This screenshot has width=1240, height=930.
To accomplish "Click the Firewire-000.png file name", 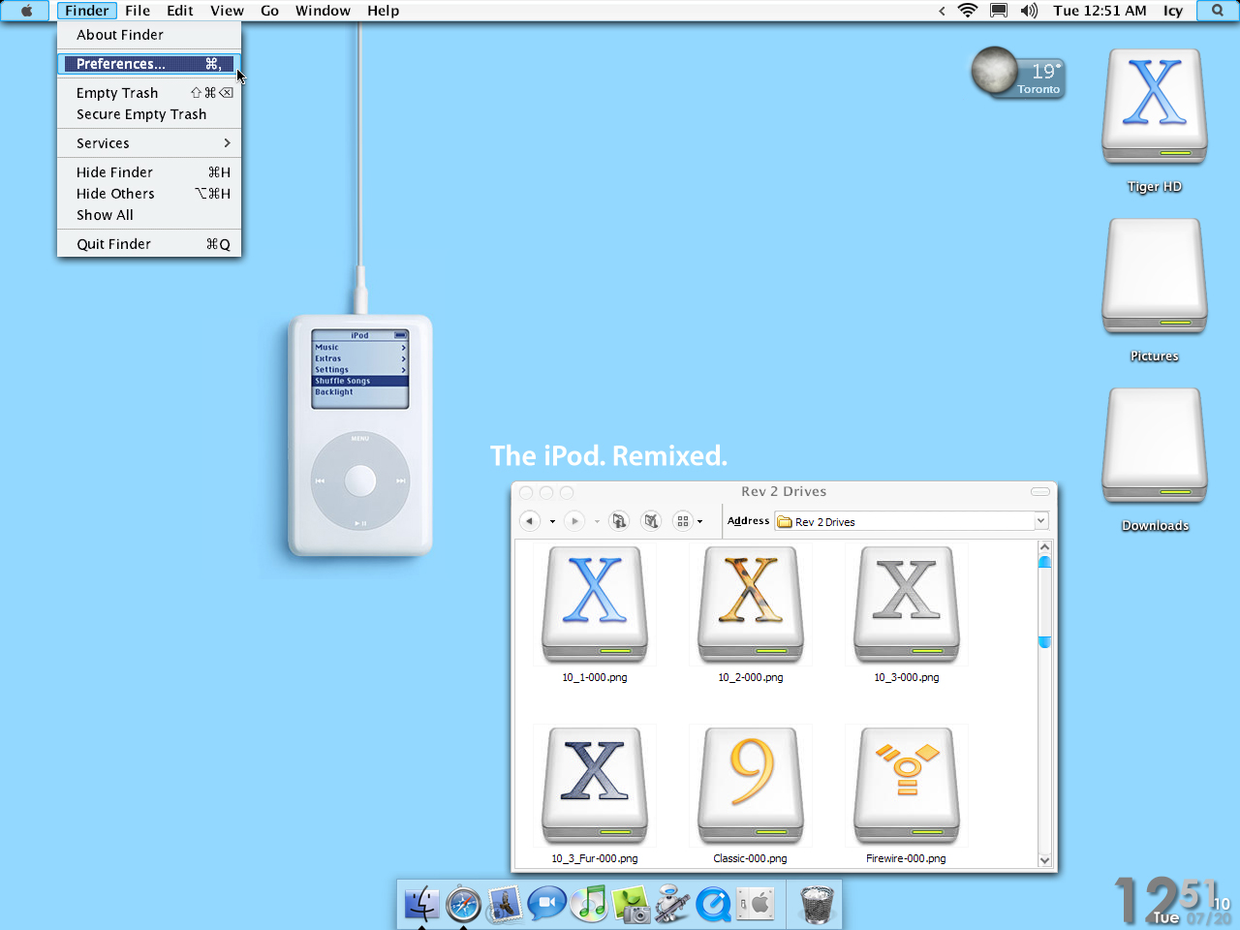I will click(x=907, y=858).
